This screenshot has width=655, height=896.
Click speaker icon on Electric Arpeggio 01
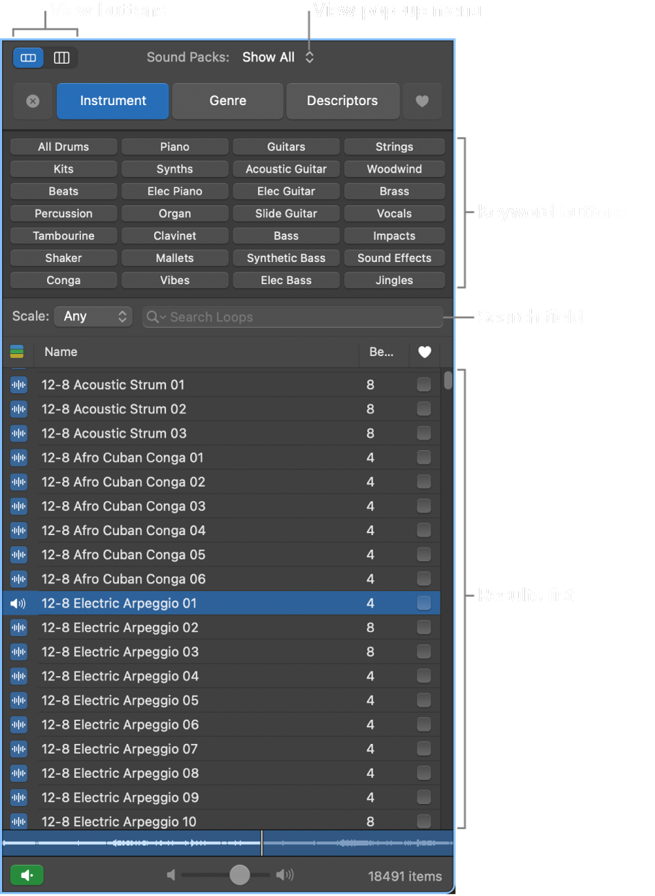[x=19, y=604]
